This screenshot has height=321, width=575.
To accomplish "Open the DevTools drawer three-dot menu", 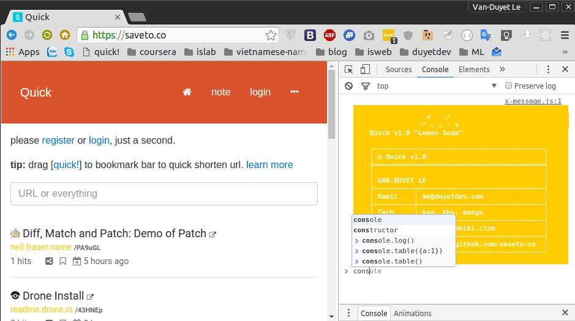I will [x=348, y=313].
